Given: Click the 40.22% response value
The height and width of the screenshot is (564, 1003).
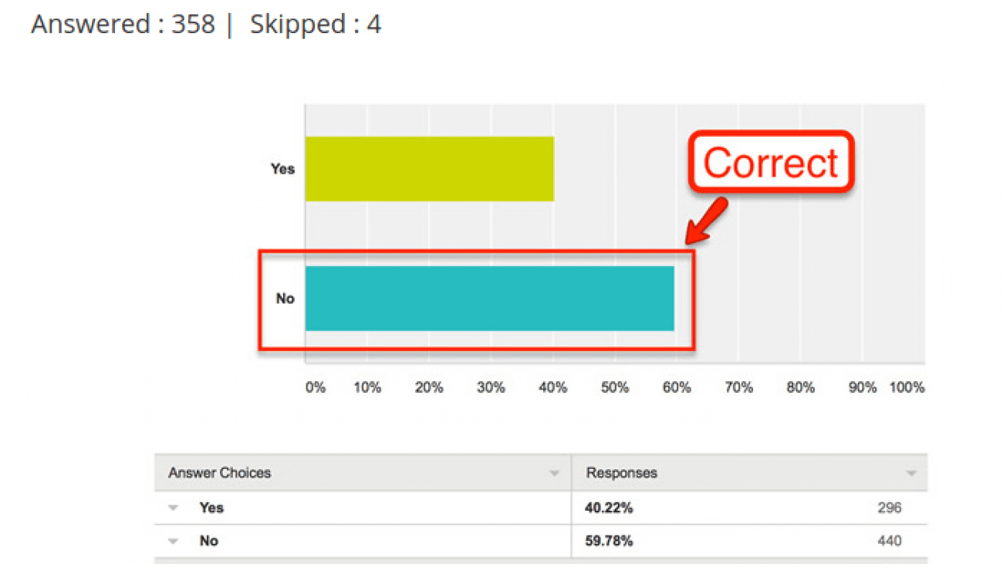Looking at the screenshot, I should [610, 508].
